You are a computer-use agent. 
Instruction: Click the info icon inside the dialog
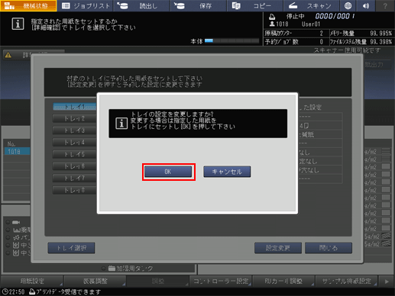coord(121,124)
